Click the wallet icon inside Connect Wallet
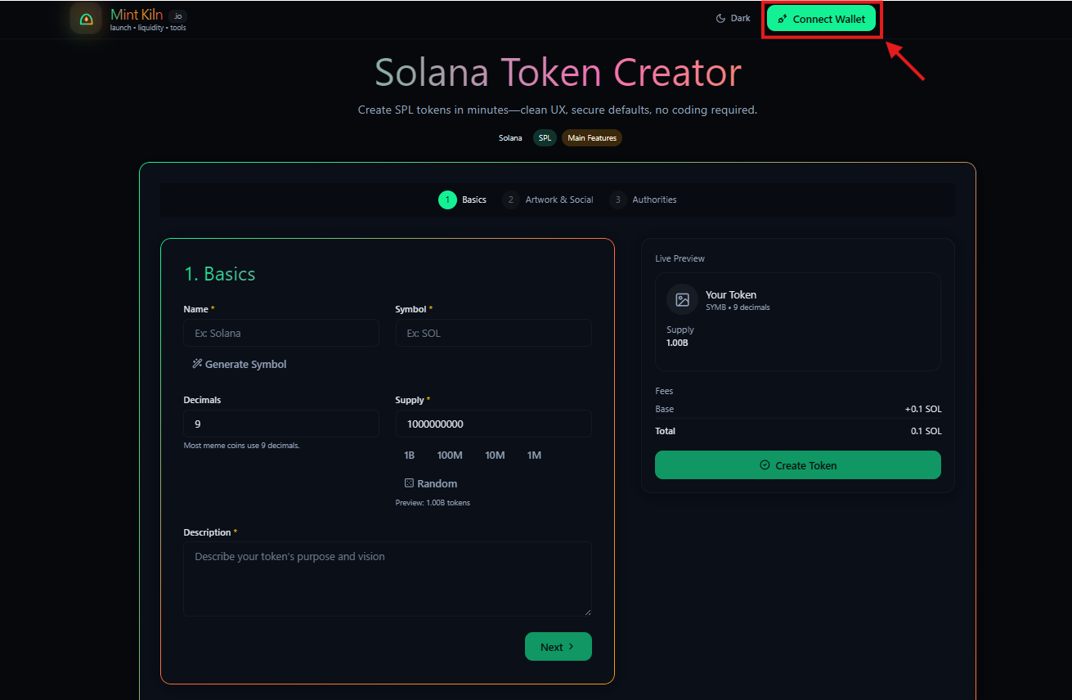Viewport: 1072px width, 700px height. point(783,18)
